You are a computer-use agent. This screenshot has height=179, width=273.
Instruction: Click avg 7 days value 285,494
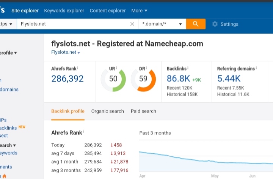[93, 153]
